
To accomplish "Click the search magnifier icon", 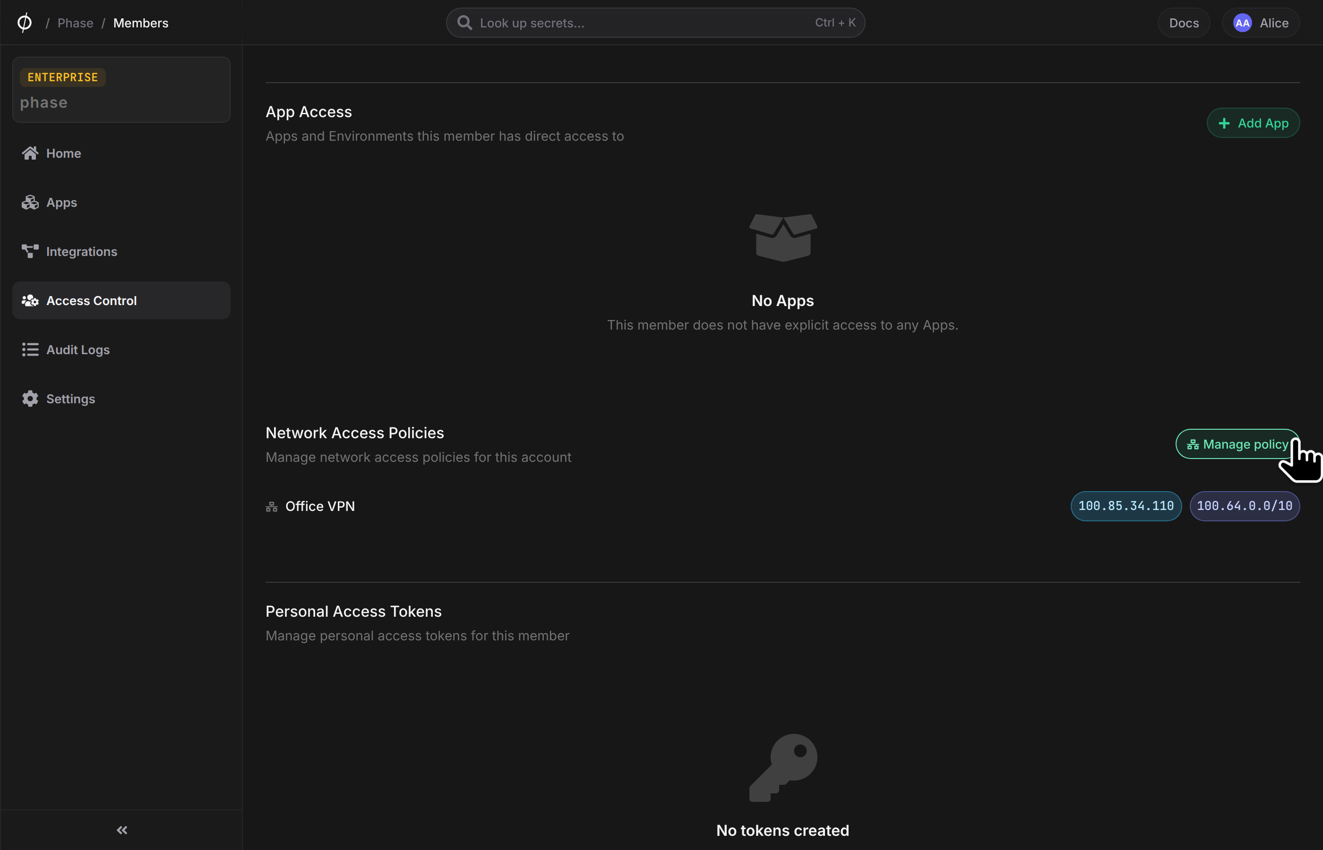I will click(x=465, y=23).
